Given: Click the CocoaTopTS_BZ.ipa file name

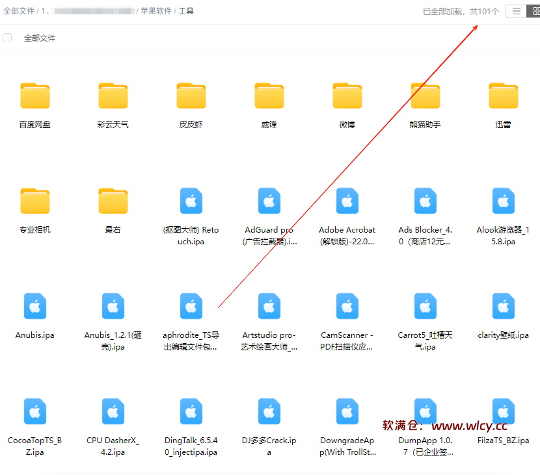Looking at the screenshot, I should click(x=34, y=446).
